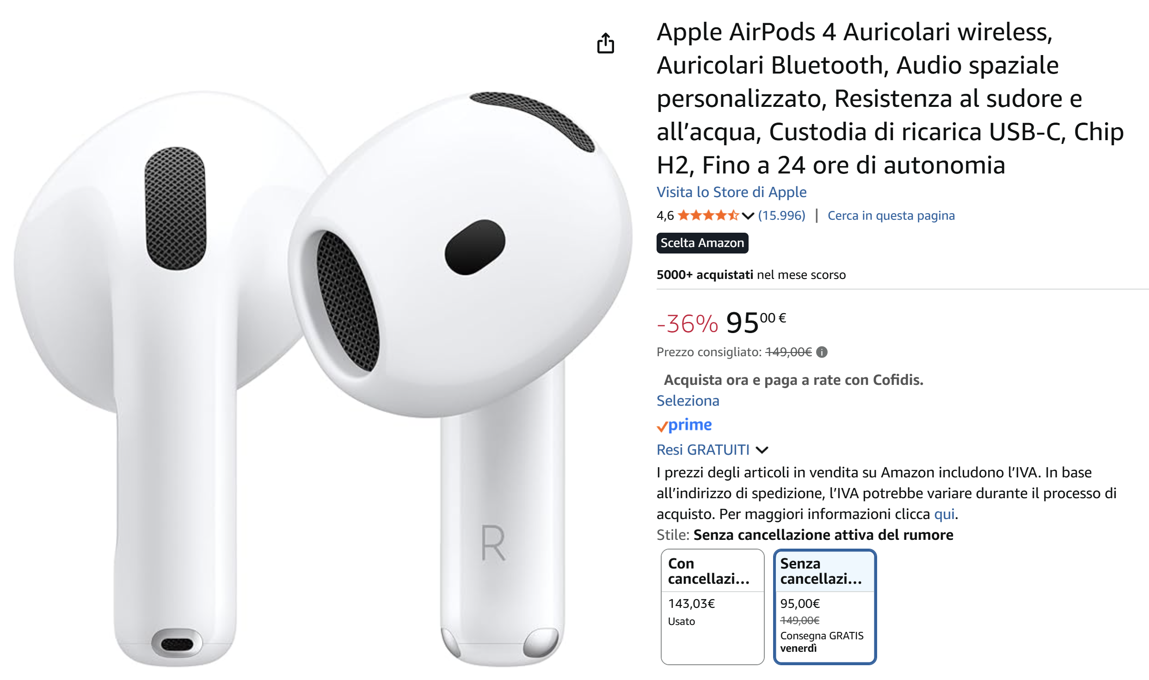
Task: Visit the Apple Store link
Action: point(731,192)
